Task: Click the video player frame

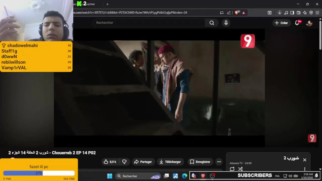Action: pyautogui.click(x=159, y=88)
